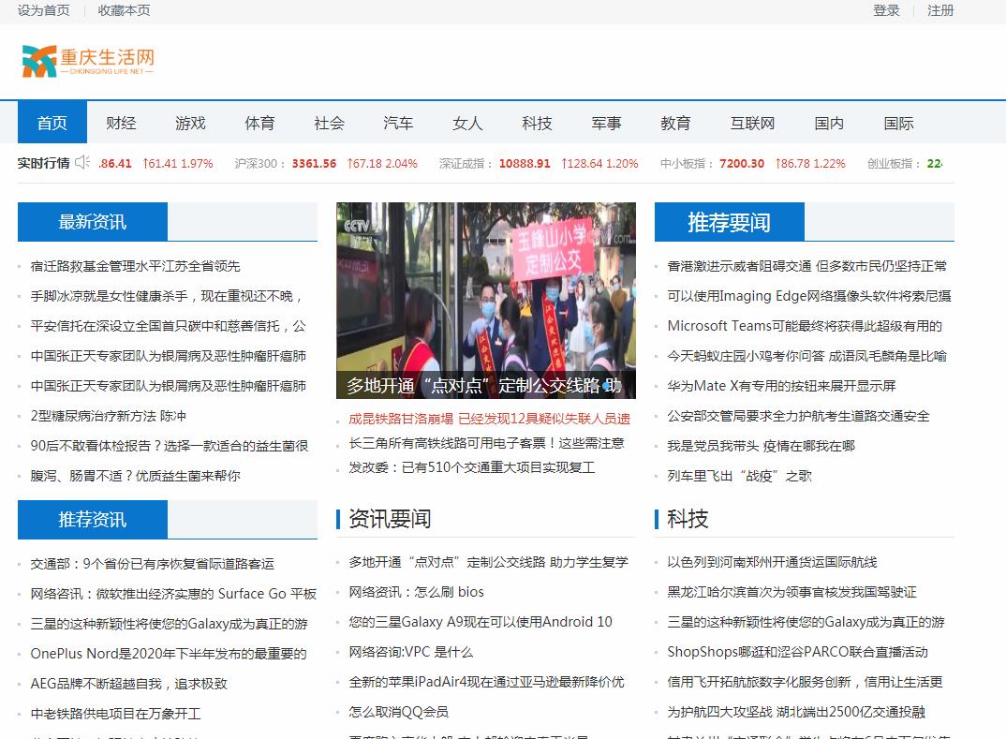
Task: Click the 重庆生活网 site logo
Action: [x=88, y=61]
